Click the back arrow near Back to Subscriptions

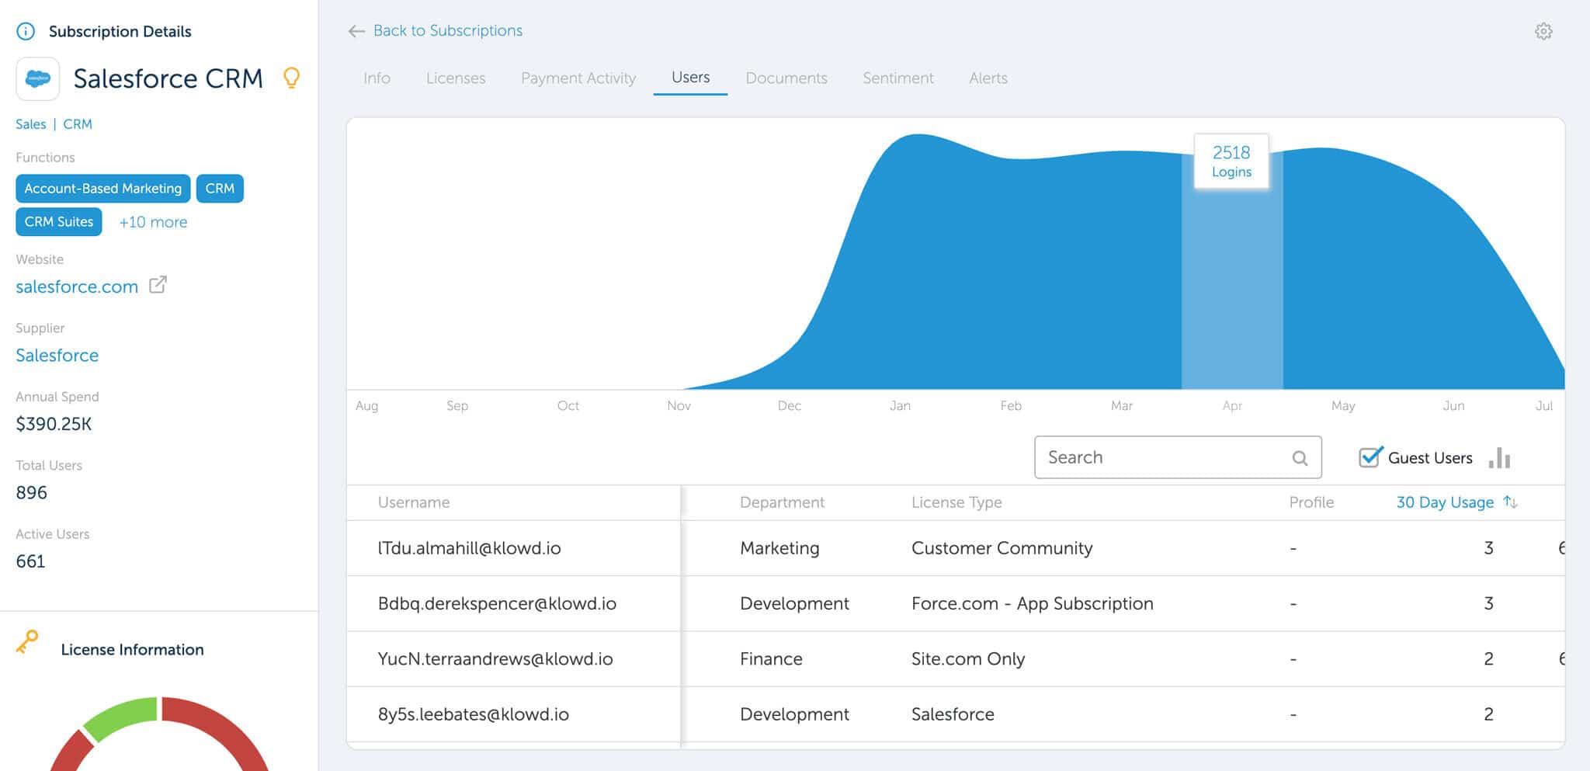356,31
